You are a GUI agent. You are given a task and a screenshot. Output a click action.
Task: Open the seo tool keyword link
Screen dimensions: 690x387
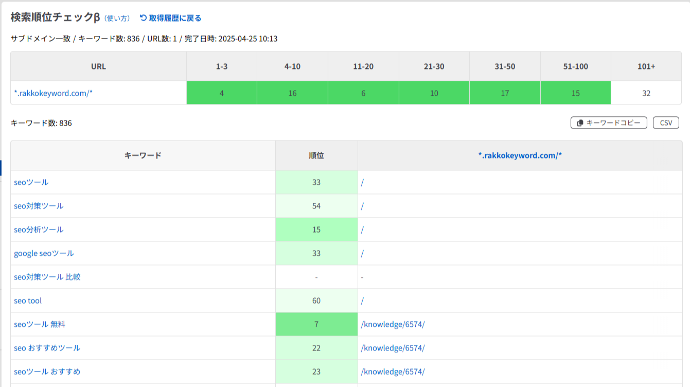(x=28, y=301)
